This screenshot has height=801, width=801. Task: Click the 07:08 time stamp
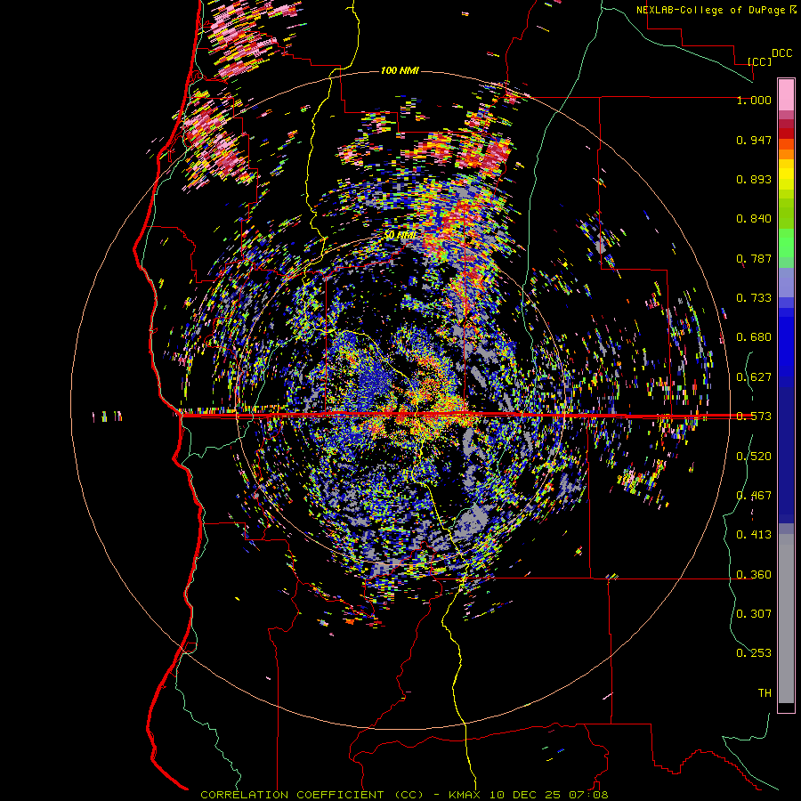tap(587, 795)
